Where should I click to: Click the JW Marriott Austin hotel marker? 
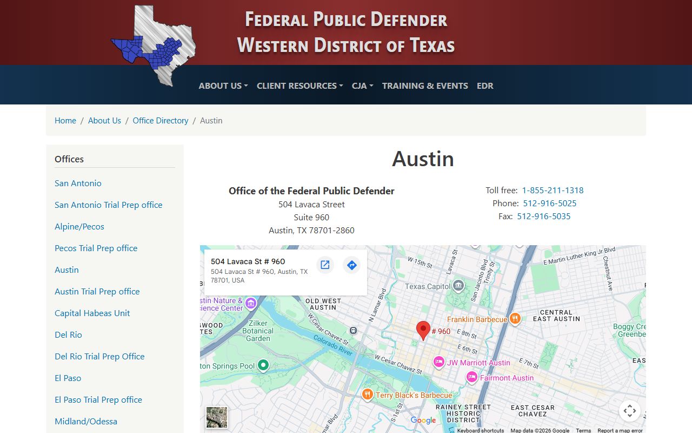pos(439,362)
